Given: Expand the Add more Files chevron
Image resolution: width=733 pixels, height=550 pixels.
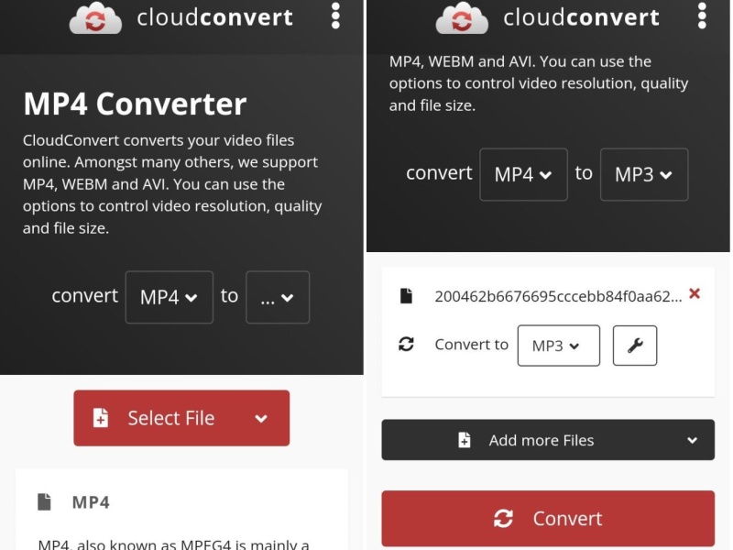Looking at the screenshot, I should coord(692,440).
